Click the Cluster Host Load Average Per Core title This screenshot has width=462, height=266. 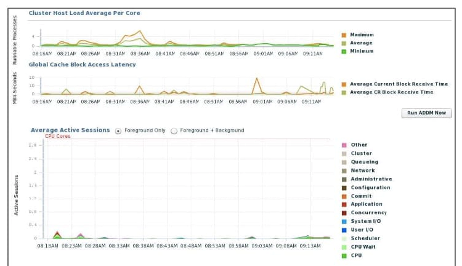coord(84,13)
